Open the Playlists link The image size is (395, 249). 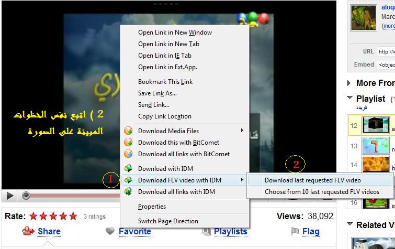[231, 231]
